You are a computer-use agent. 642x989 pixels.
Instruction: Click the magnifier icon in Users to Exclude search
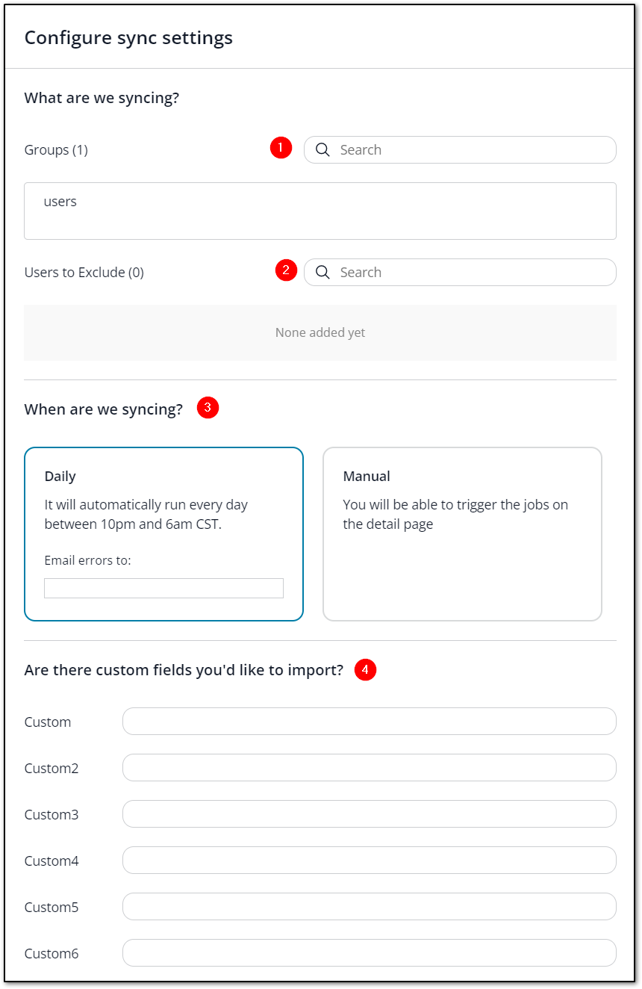coord(322,272)
